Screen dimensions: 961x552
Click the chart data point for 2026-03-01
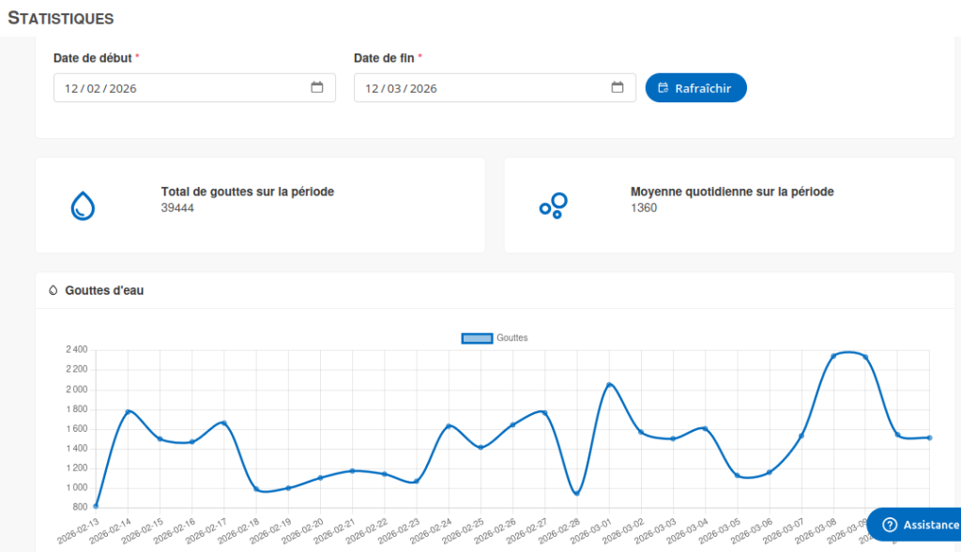click(x=609, y=385)
